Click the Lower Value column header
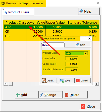Screen dimensions: 102x112 pos(36,22)
